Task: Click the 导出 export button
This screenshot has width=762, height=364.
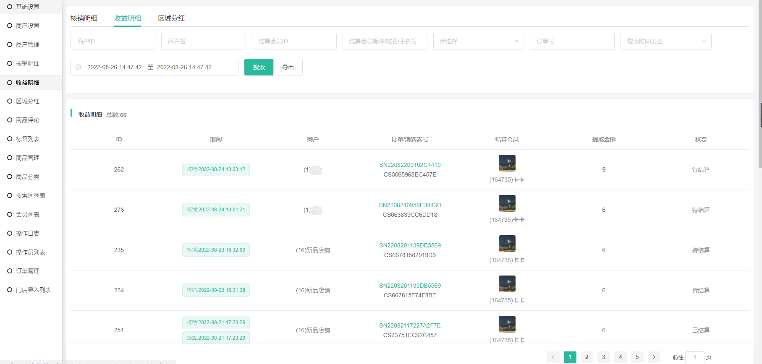Action: pos(288,67)
